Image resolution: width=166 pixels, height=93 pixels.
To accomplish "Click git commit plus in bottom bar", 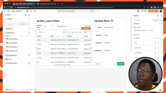I will 23,90.
